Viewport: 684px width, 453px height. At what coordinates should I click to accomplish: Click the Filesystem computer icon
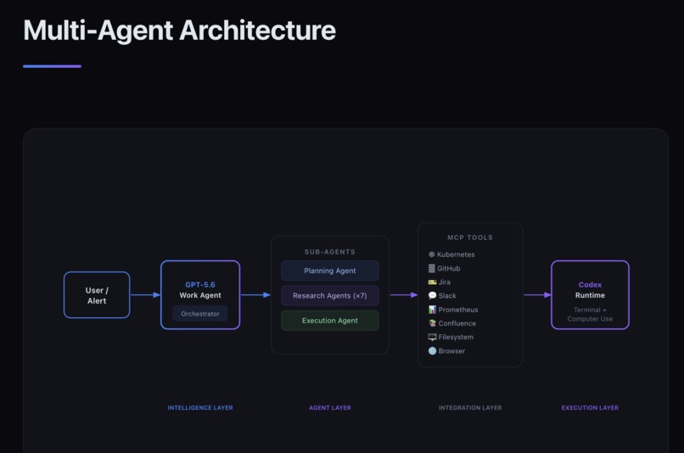coord(432,337)
